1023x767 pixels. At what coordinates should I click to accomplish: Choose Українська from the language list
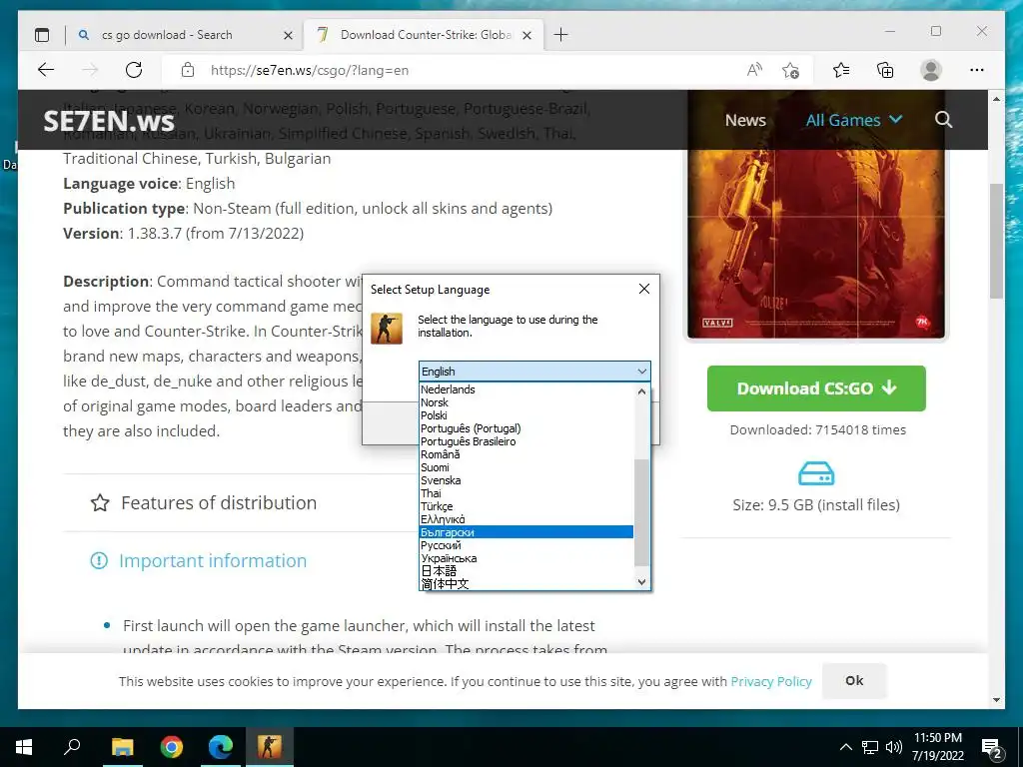coord(525,558)
